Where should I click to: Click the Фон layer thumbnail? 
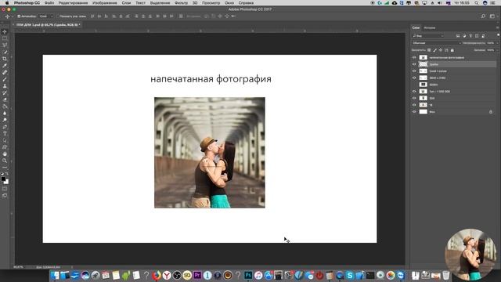tap(423, 111)
